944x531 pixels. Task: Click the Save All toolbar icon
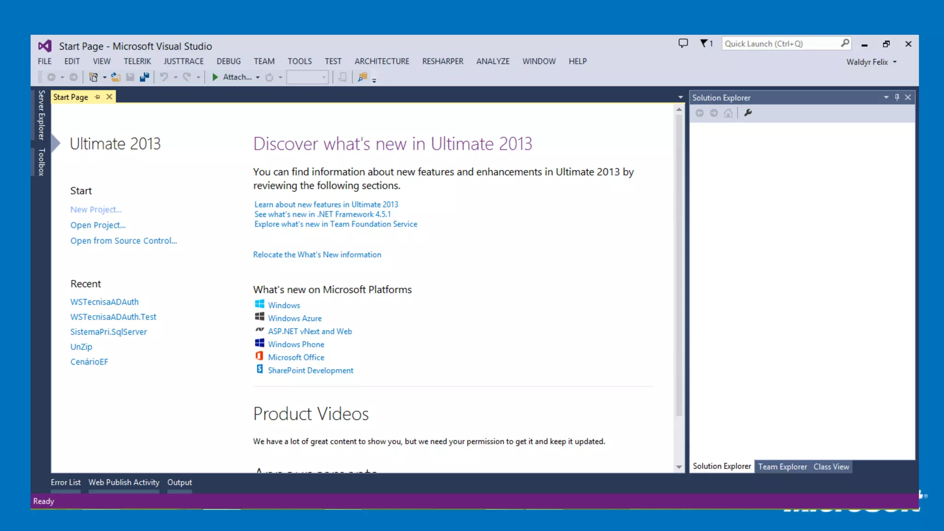click(x=144, y=77)
